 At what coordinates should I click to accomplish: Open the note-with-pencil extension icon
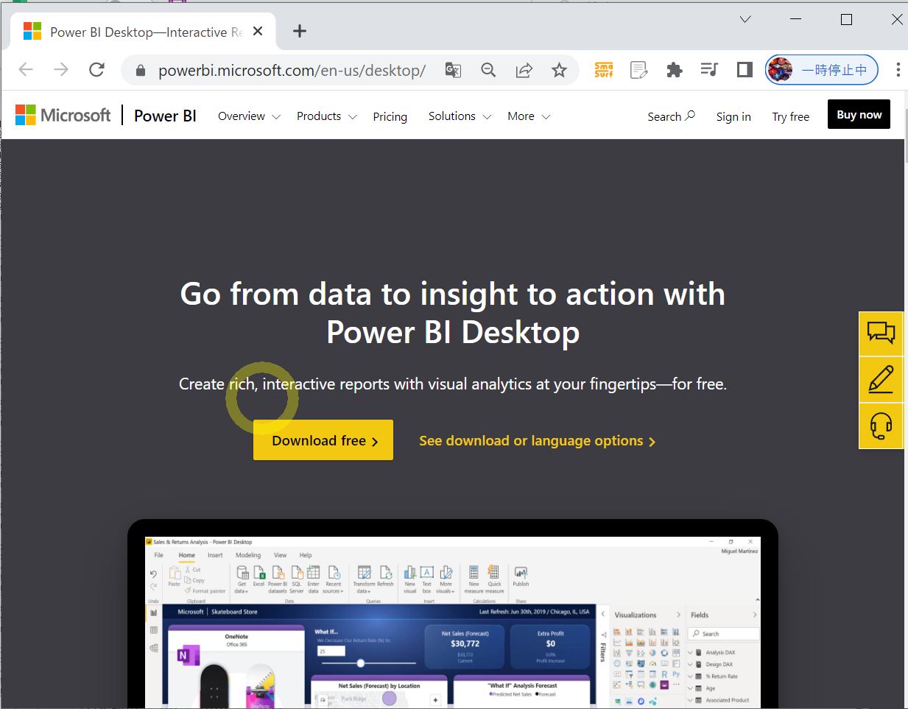click(x=639, y=70)
